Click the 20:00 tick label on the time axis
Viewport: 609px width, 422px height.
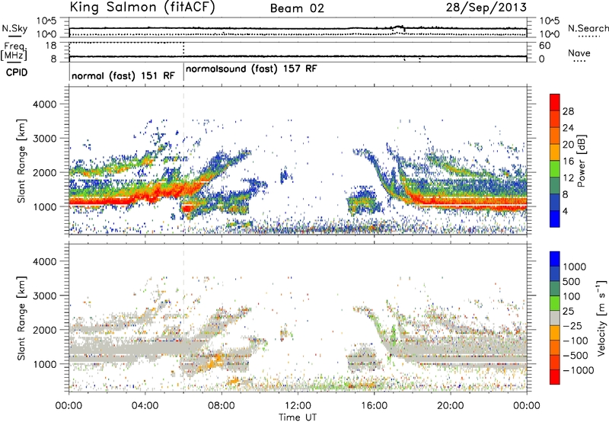point(451,406)
